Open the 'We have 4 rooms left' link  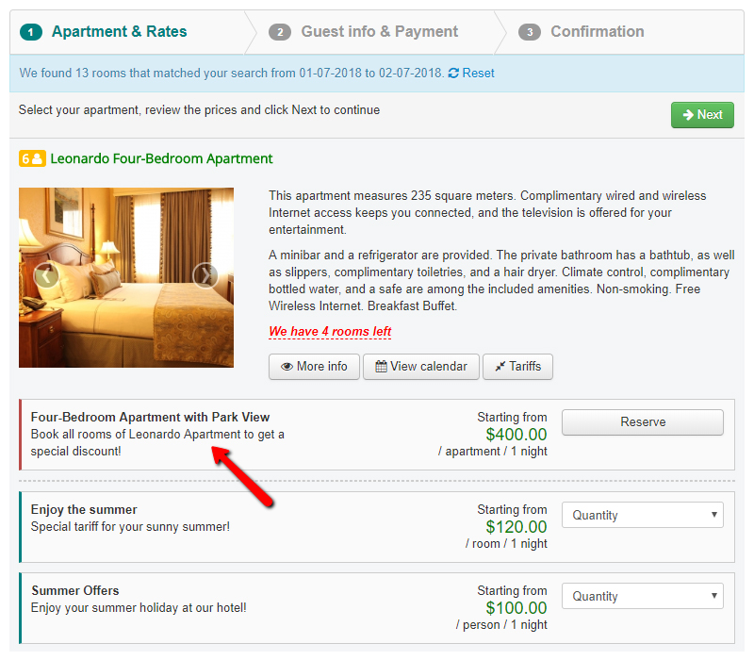coord(330,332)
